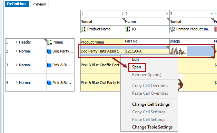Select Change Cell Settings in the context menu

point(151,104)
